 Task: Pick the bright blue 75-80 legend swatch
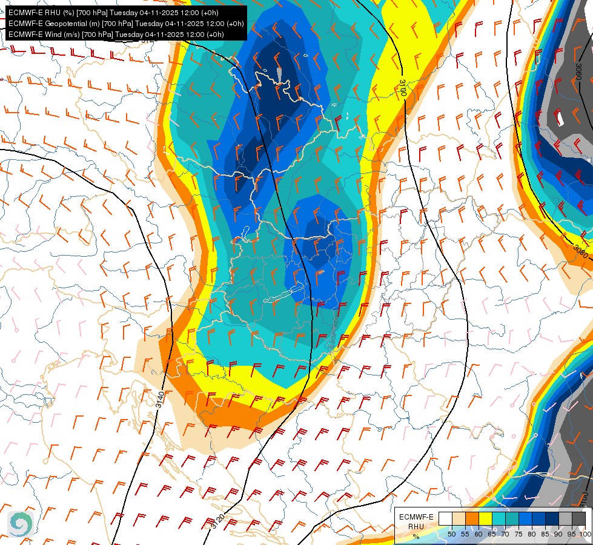click(x=526, y=518)
